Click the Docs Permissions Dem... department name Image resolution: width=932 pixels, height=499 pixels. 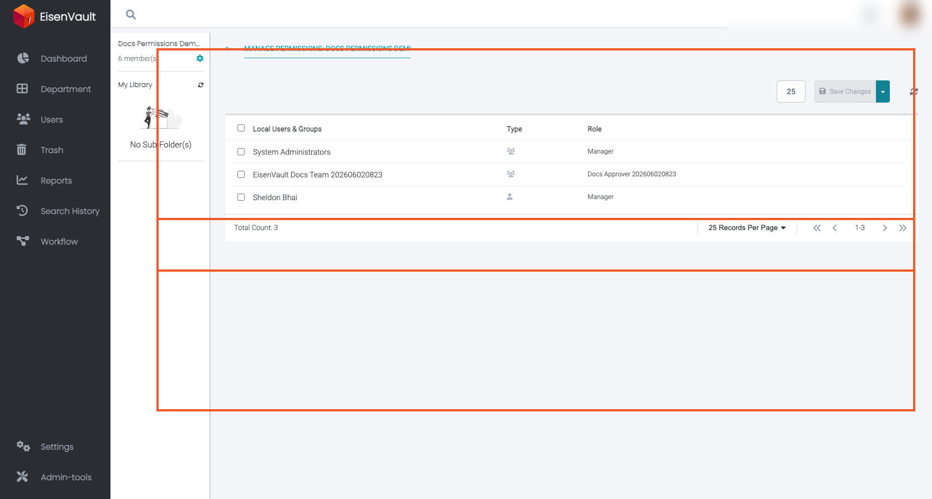pos(159,43)
